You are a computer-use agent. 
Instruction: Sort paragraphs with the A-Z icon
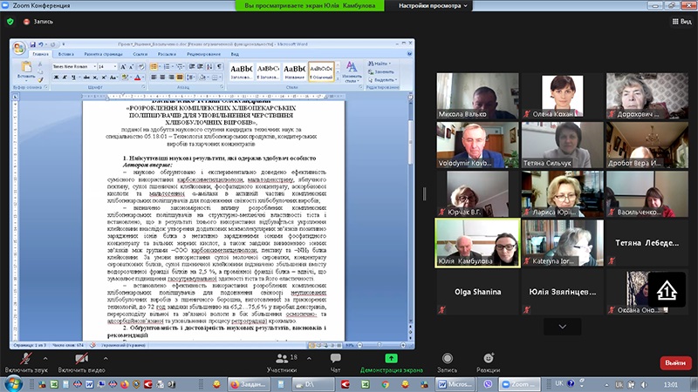coord(210,67)
